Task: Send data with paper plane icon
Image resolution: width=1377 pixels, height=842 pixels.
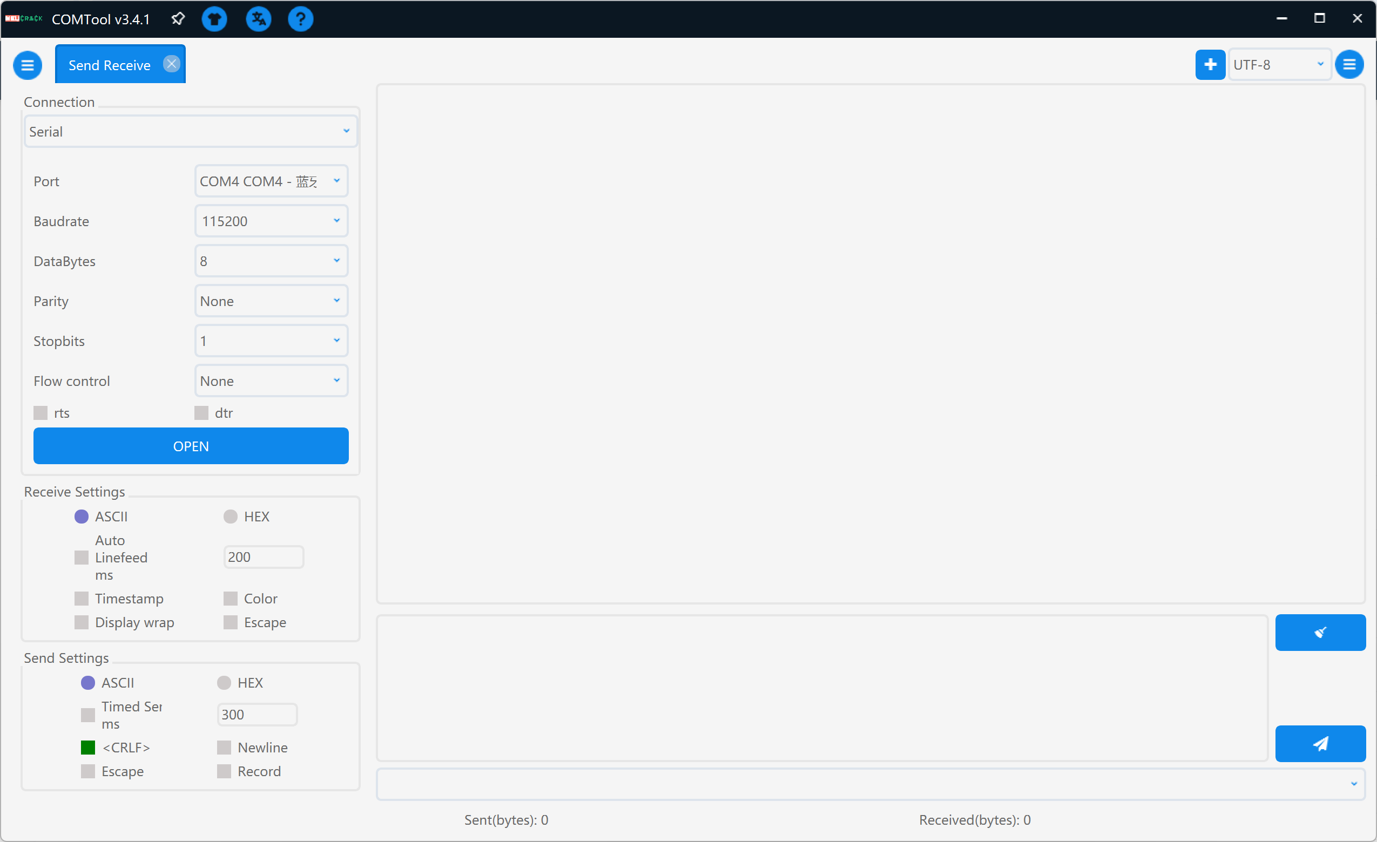Action: point(1320,743)
